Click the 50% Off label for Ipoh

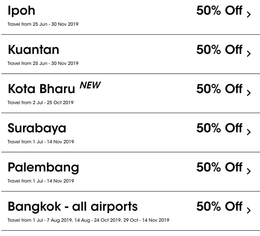tap(219, 11)
